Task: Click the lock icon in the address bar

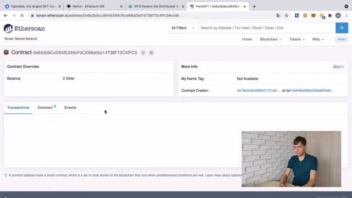Action: pyautogui.click(x=32, y=15)
